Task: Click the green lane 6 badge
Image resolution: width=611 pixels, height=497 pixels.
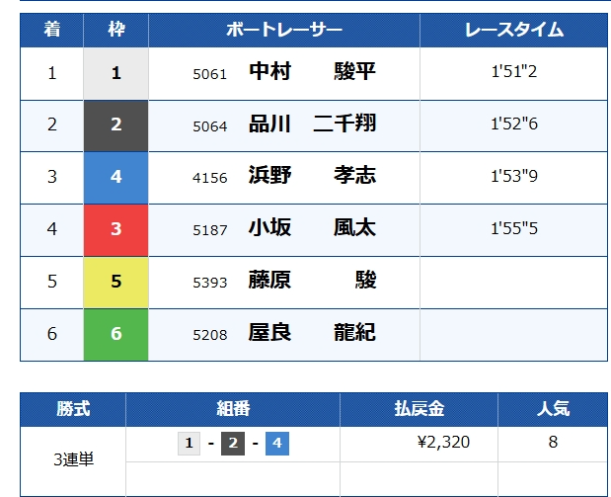Action: click(115, 334)
